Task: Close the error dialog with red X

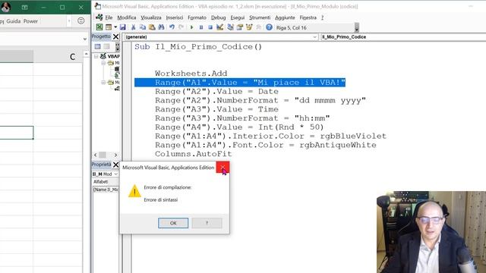Action: 222,168
